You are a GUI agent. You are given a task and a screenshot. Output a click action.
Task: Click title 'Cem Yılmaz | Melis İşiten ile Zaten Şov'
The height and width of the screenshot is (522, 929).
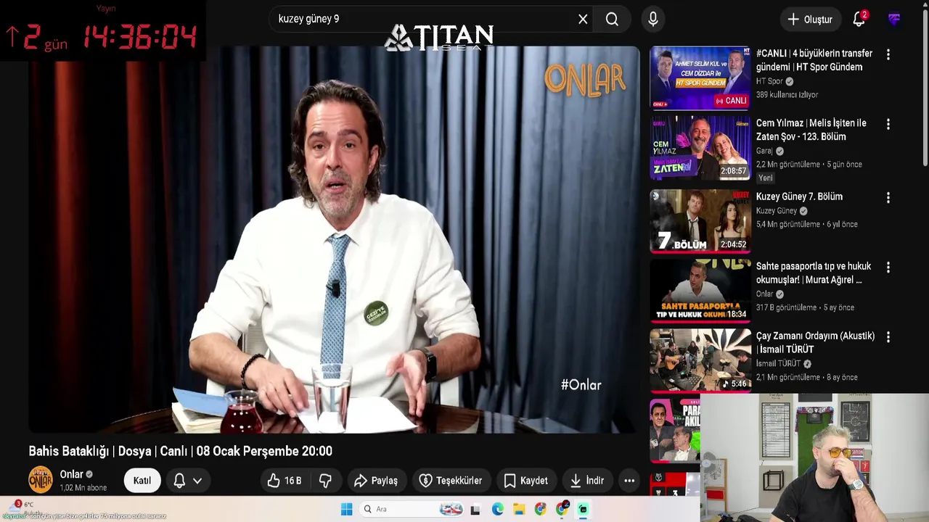(x=811, y=130)
